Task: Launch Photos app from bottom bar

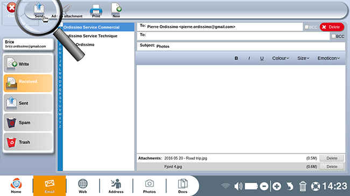Action: 149,186
